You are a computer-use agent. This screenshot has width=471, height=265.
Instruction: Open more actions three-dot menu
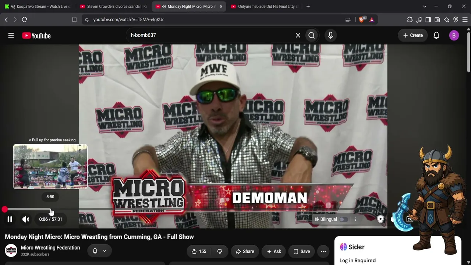[x=323, y=251]
